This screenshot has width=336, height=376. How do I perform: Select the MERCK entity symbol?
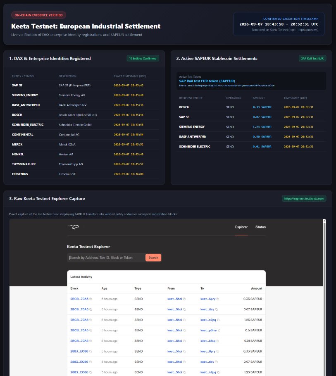click(17, 144)
